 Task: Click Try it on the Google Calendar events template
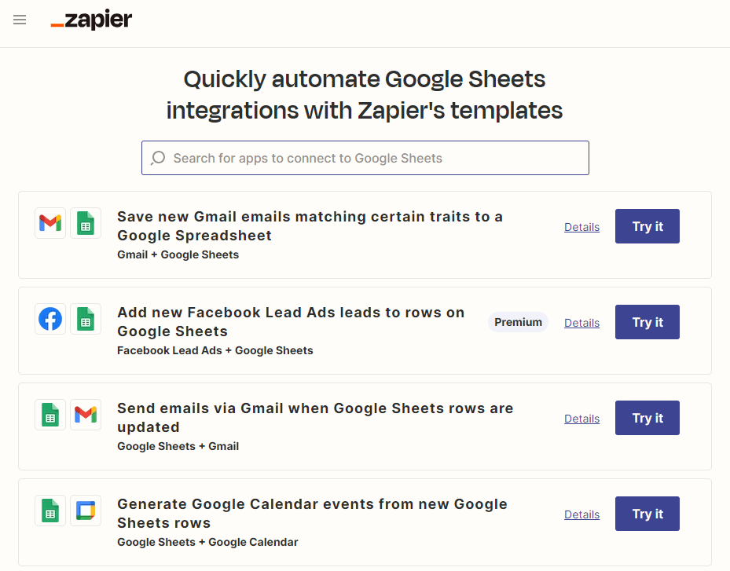pyautogui.click(x=647, y=514)
